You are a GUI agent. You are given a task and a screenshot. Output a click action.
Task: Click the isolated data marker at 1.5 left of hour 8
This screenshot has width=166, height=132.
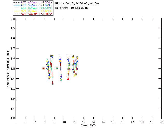point(43,68)
